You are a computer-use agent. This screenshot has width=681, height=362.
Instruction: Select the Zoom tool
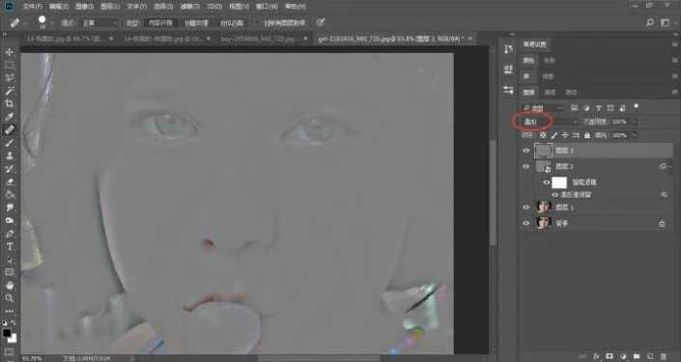9,297
